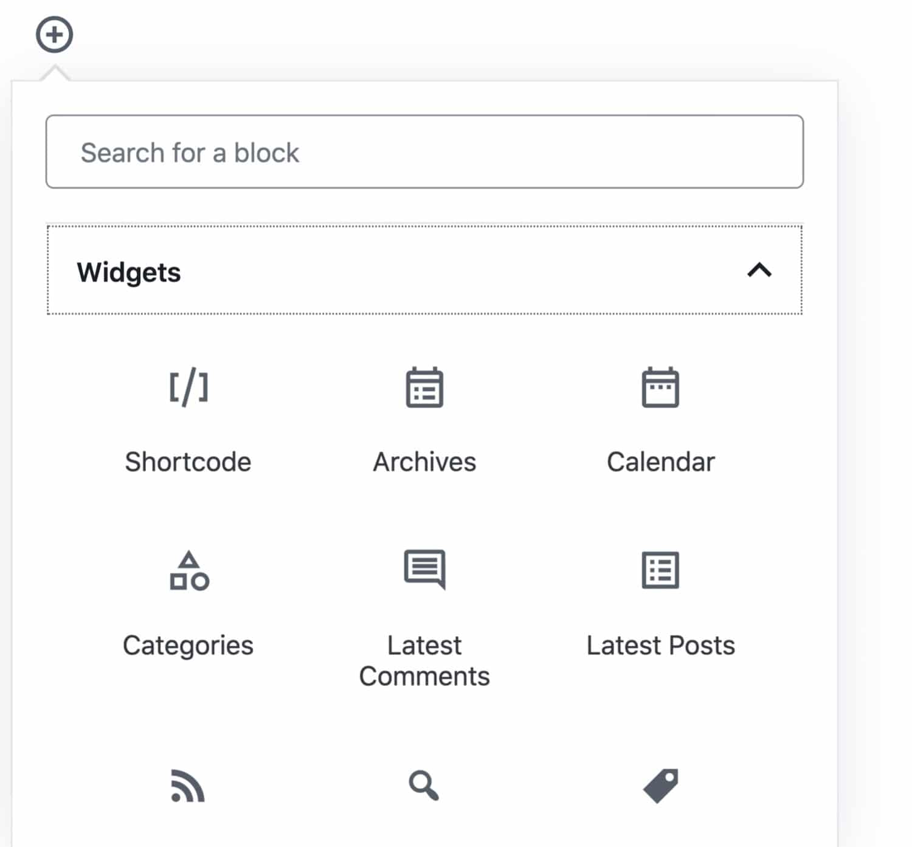Viewport: 912px width, 847px height.
Task: Select the RSS block icon
Action: (188, 786)
